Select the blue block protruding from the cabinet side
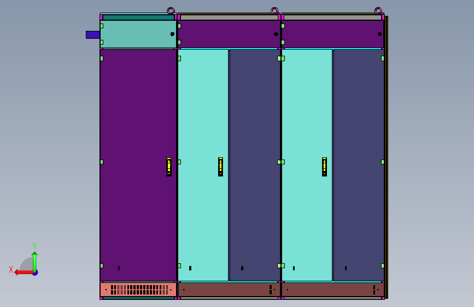Viewport: 474px width, 307px height. [93, 35]
